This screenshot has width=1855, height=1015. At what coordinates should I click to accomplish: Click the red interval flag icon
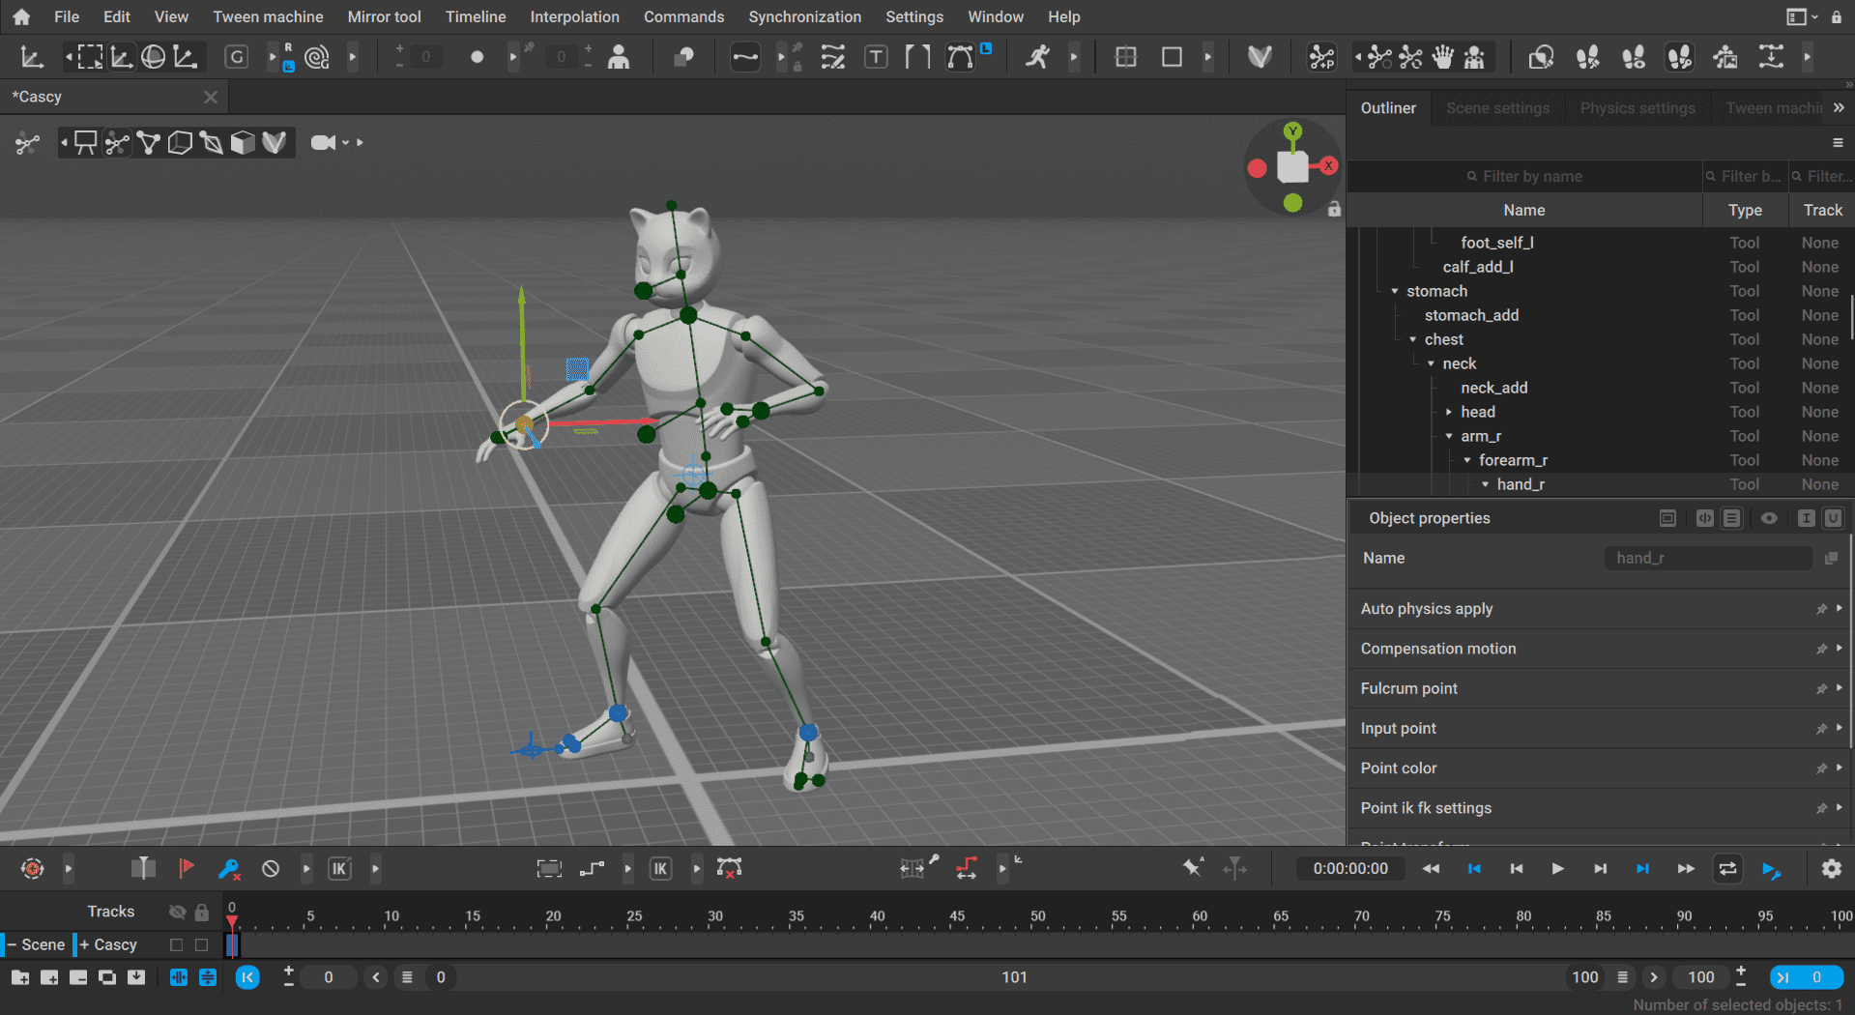click(188, 868)
